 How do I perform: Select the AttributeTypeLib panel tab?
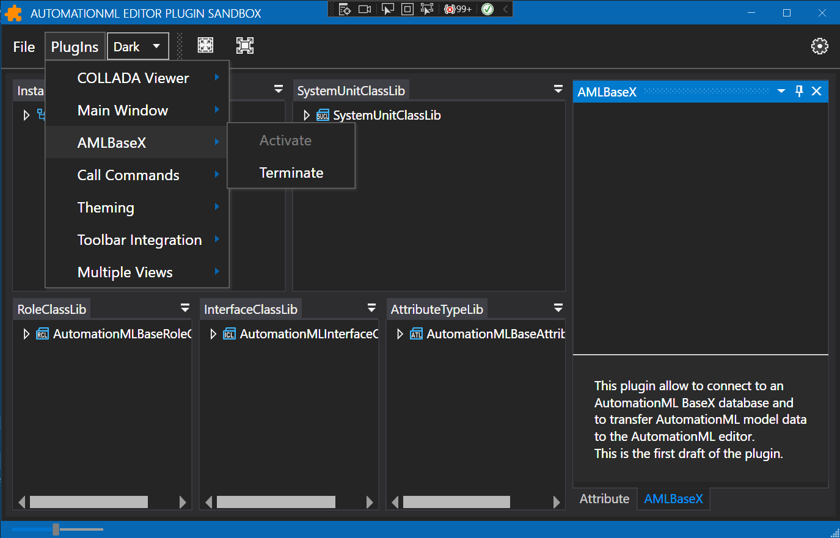(x=437, y=309)
